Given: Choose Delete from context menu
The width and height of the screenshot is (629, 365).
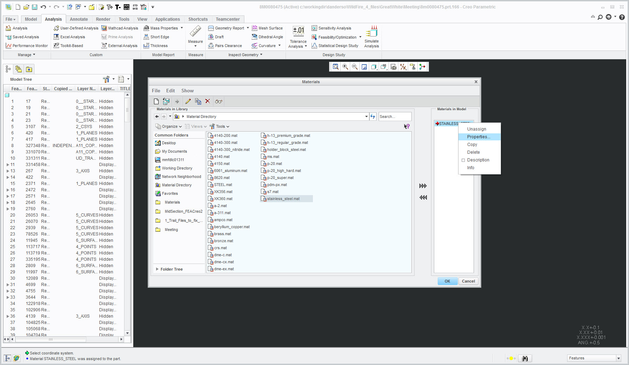Looking at the screenshot, I should pyautogui.click(x=479, y=152).
